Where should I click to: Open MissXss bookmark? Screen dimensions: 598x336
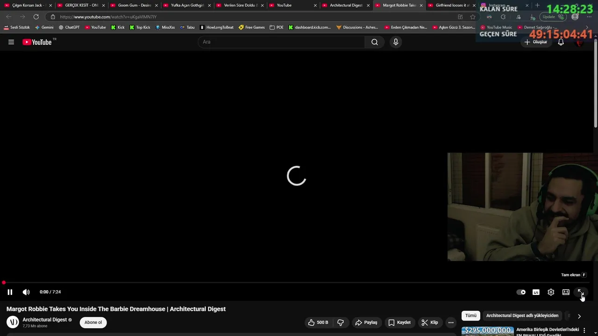[165, 28]
